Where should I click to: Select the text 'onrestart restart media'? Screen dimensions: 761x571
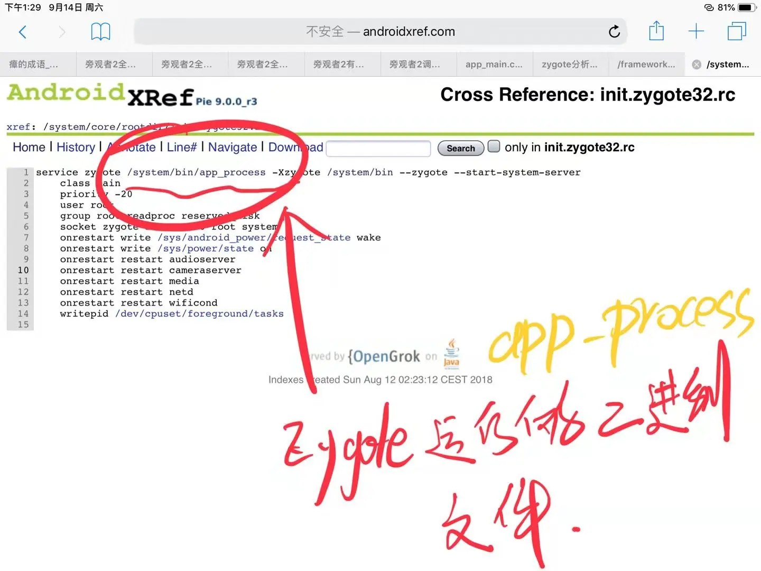[x=129, y=281]
